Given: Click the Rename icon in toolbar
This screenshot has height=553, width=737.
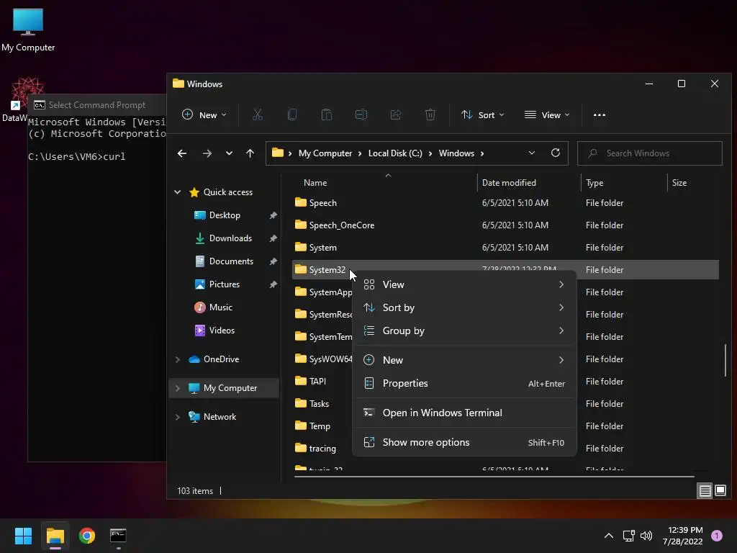Looking at the screenshot, I should [361, 114].
